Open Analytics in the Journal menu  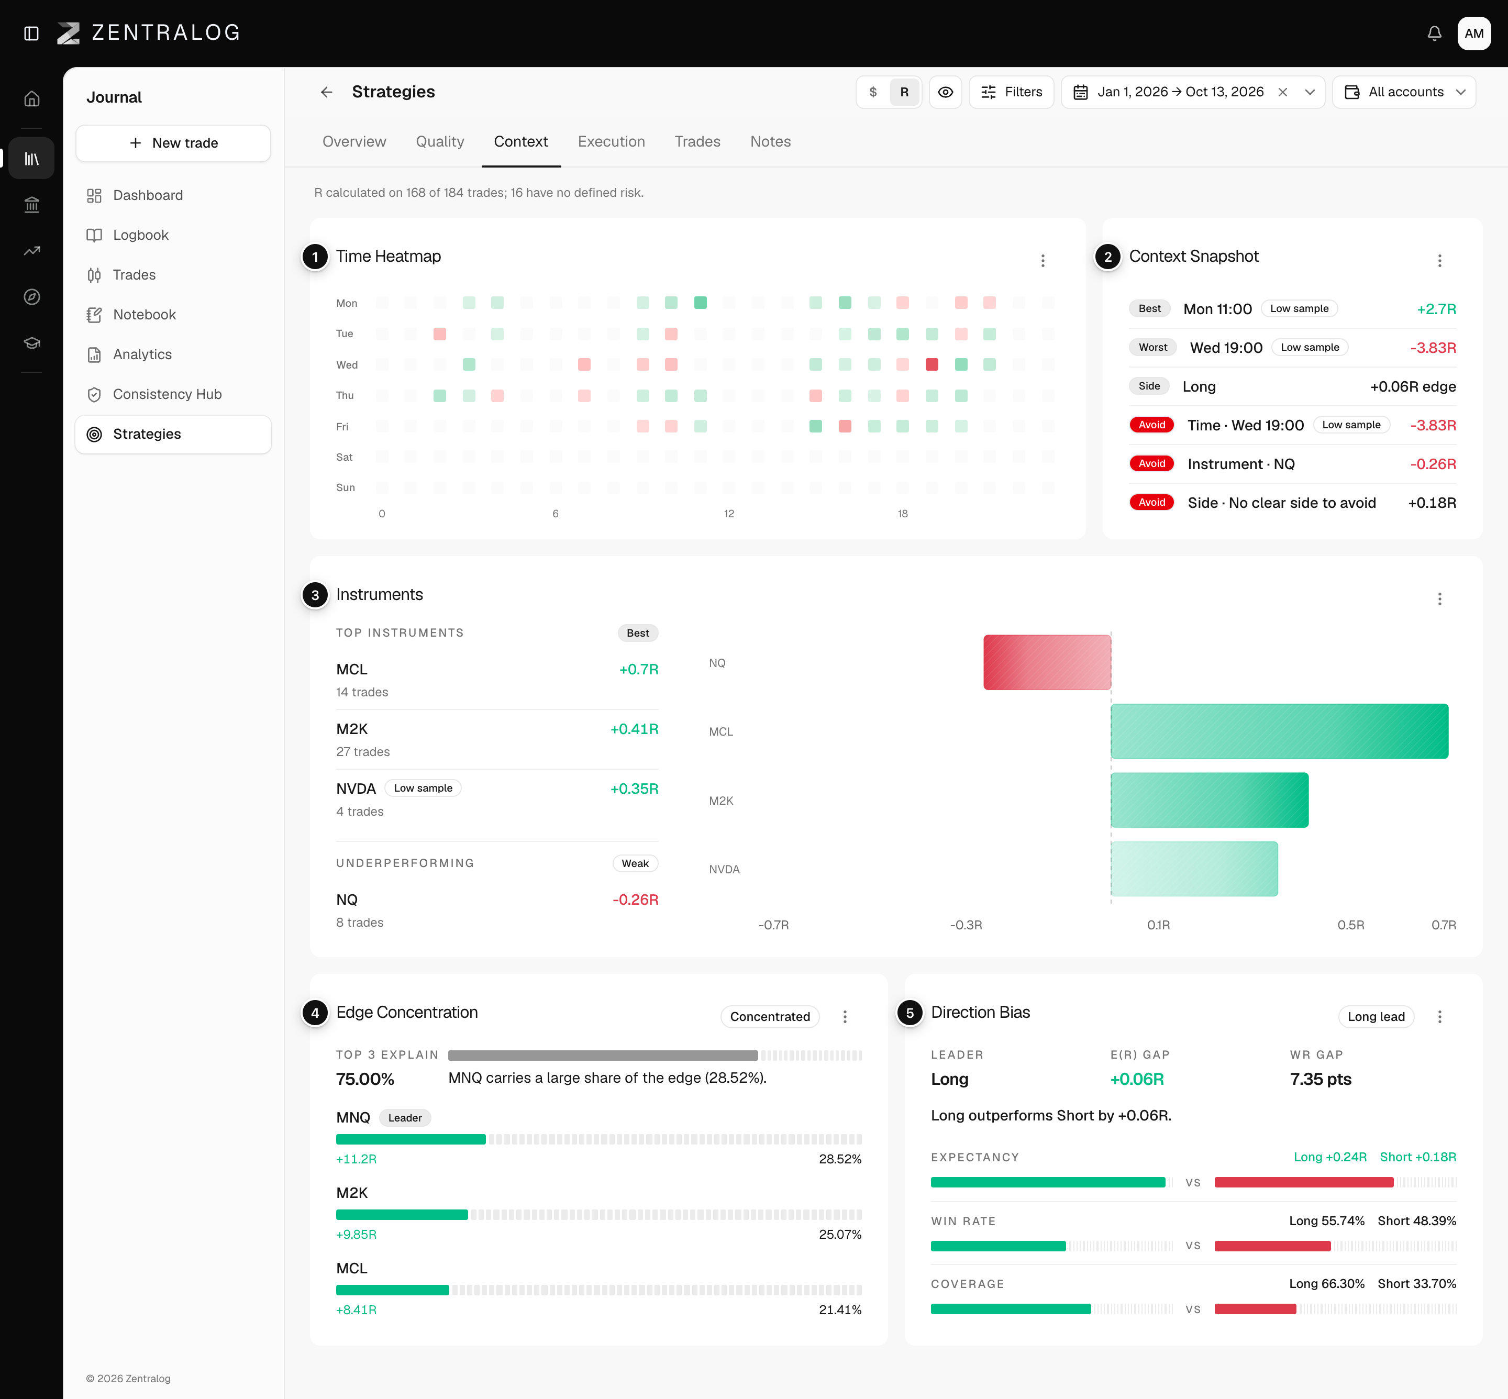point(173,354)
